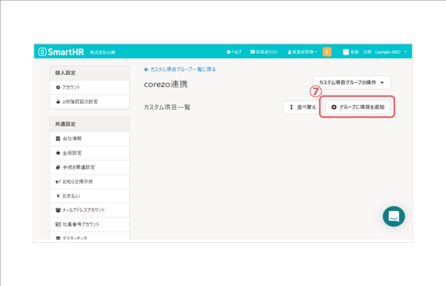Click the gear icon beside アカウント
446x286 pixels.
58,87
